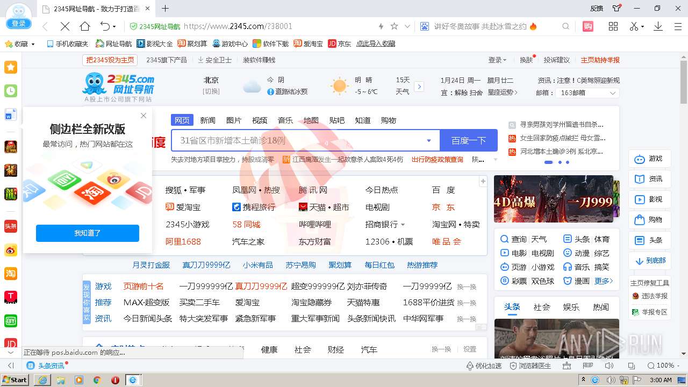Click the search magnifier icon
The height and width of the screenshot is (387, 688).
[565, 26]
